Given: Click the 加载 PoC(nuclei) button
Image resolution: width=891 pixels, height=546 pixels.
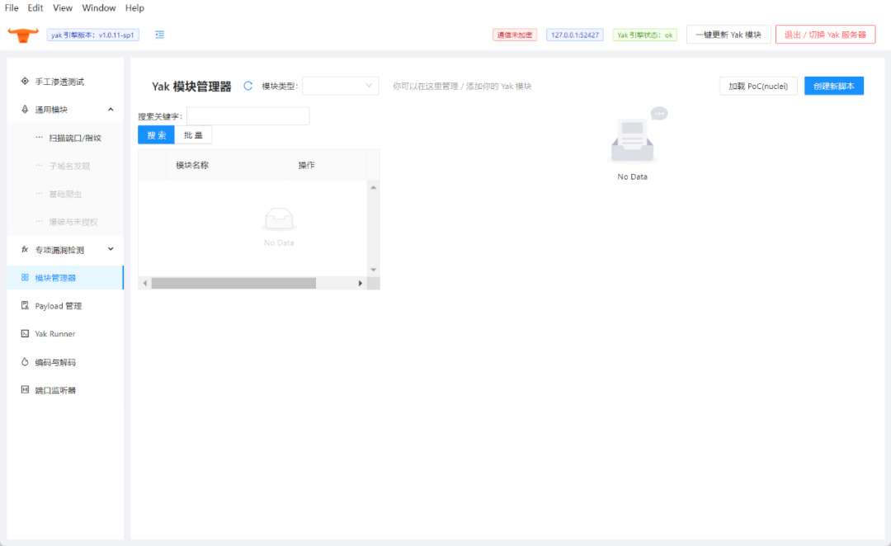Looking at the screenshot, I should click(x=758, y=86).
